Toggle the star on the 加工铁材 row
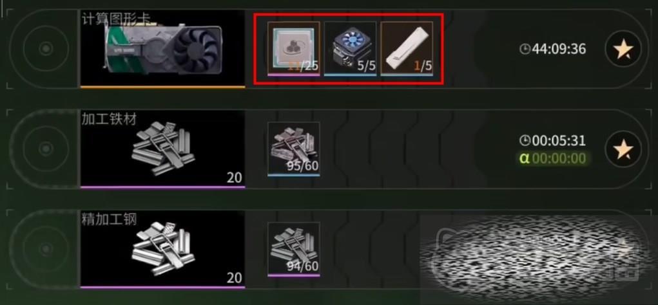Viewport: 658px width, 305px height. click(x=623, y=149)
